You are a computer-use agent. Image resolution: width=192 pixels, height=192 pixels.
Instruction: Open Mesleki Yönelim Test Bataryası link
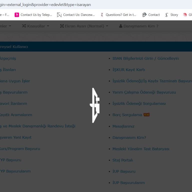coord(141,149)
